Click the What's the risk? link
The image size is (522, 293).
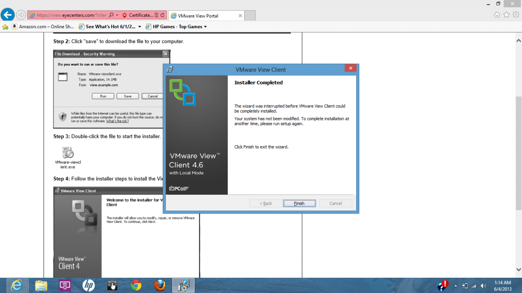117,121
